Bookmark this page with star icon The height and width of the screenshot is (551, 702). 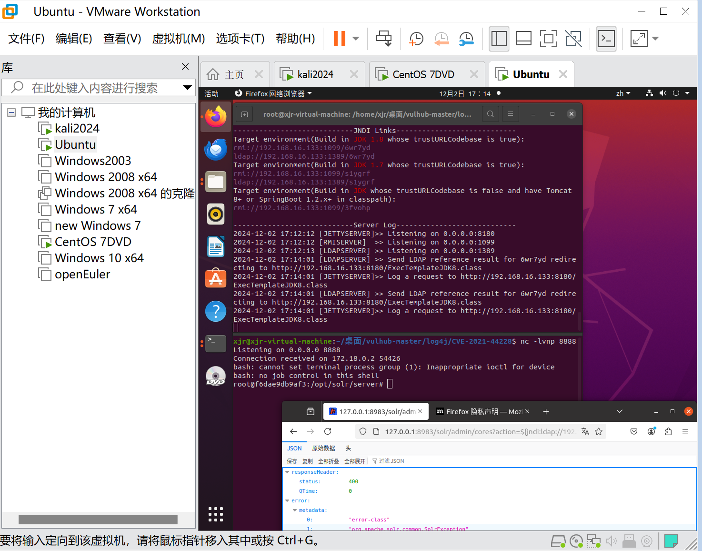tap(599, 431)
